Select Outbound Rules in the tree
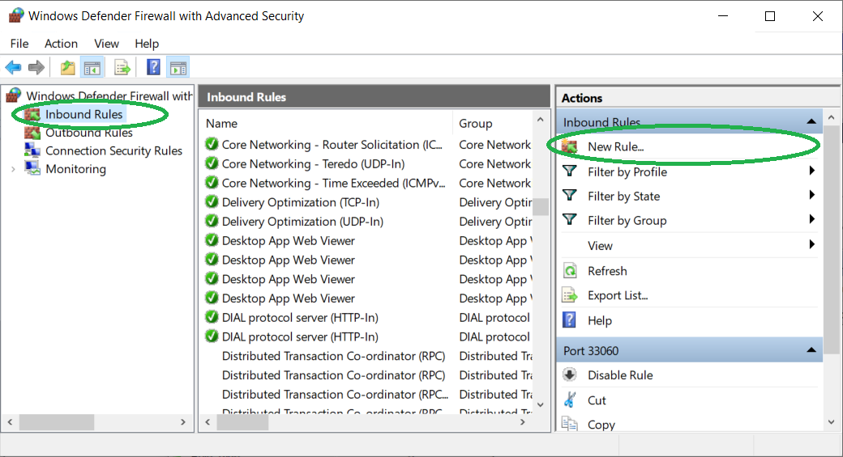 click(88, 133)
